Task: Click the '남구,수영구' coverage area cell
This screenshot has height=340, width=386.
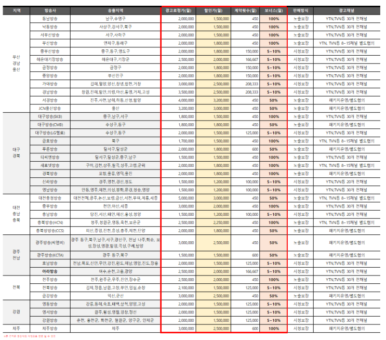Action: [115, 19]
